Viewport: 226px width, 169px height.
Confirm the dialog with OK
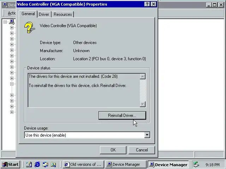point(113,150)
